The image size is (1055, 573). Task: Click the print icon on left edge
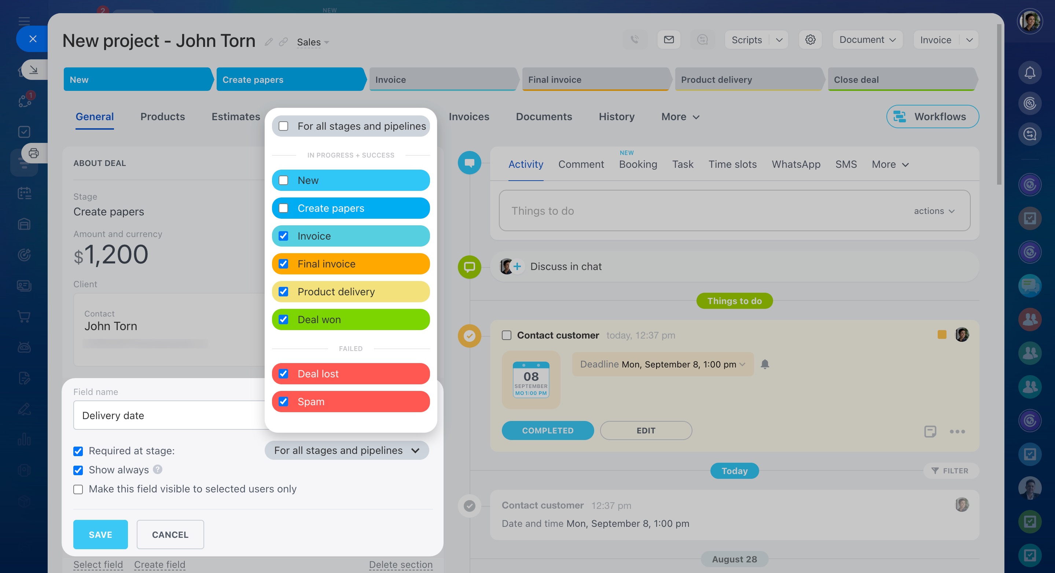click(34, 153)
